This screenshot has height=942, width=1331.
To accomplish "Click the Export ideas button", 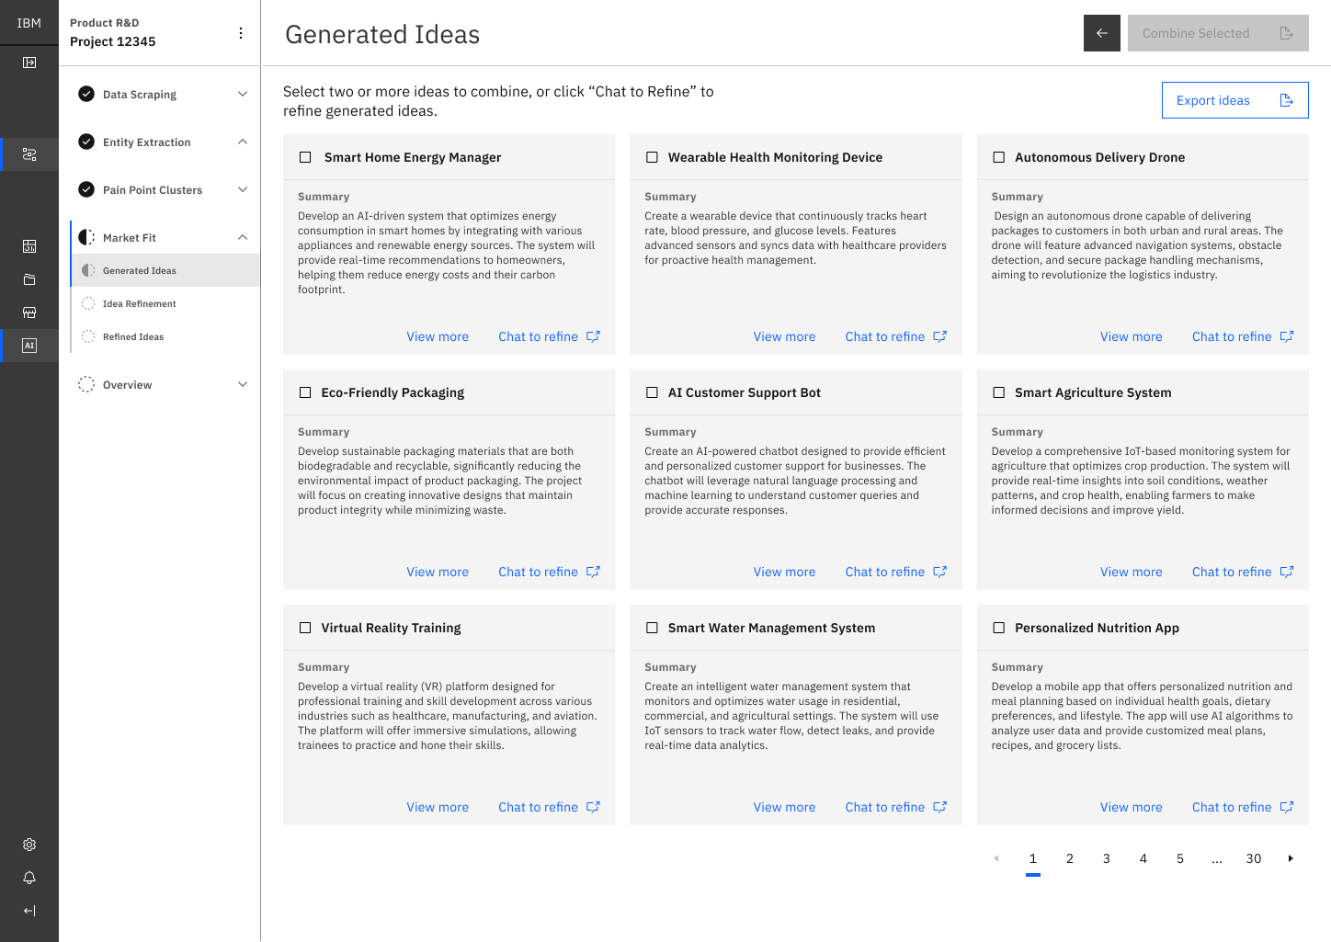I will pyautogui.click(x=1234, y=100).
